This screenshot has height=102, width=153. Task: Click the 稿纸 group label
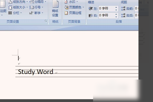click(x=55, y=22)
